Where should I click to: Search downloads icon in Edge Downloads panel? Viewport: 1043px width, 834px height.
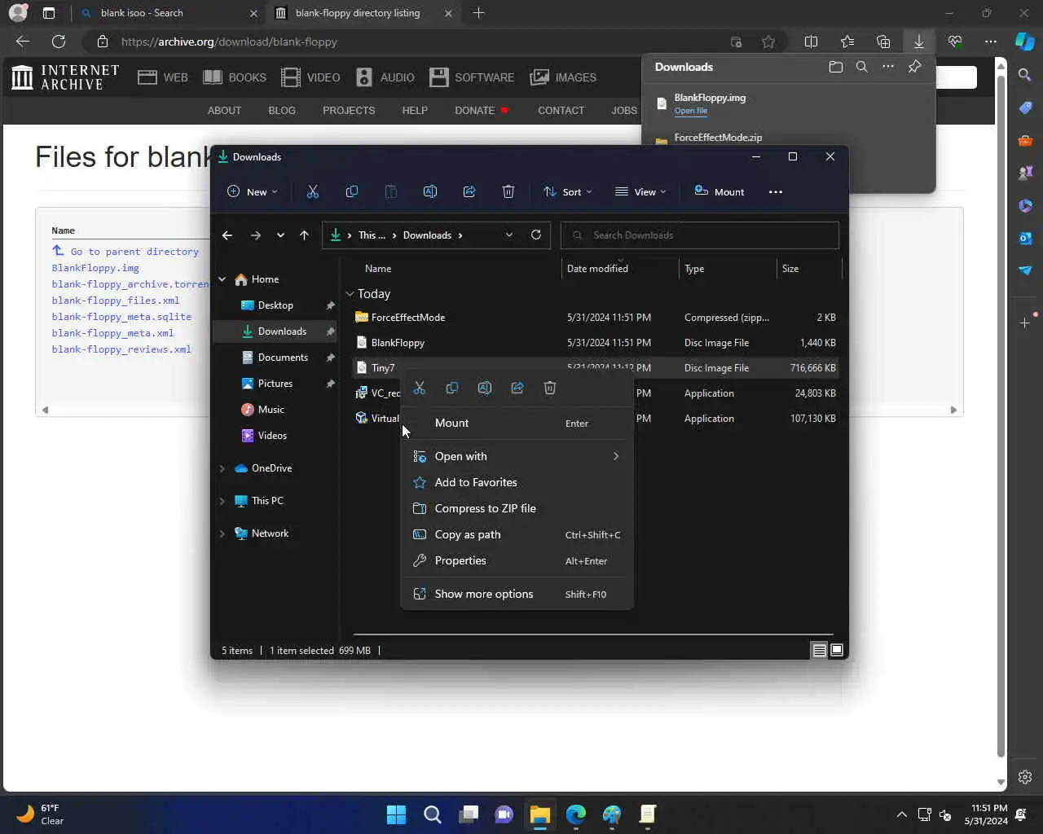tap(862, 67)
